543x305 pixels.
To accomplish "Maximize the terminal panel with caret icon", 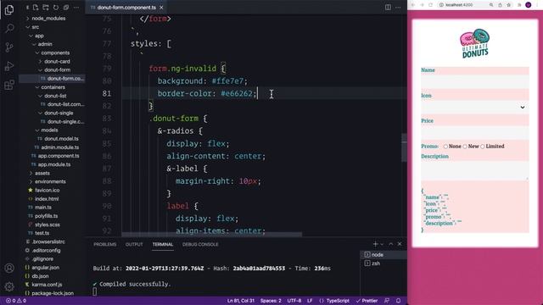I will tap(391, 244).
